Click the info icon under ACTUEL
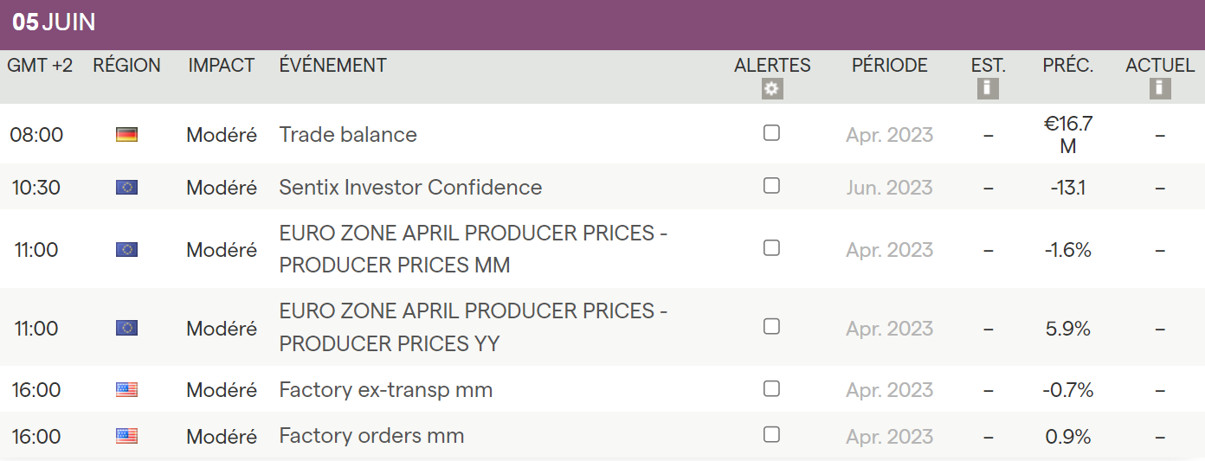 click(x=1160, y=88)
